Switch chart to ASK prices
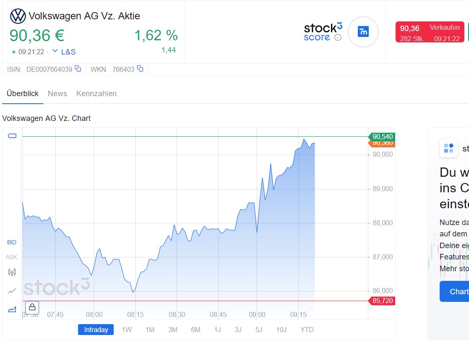469x343 pixels. point(12,257)
